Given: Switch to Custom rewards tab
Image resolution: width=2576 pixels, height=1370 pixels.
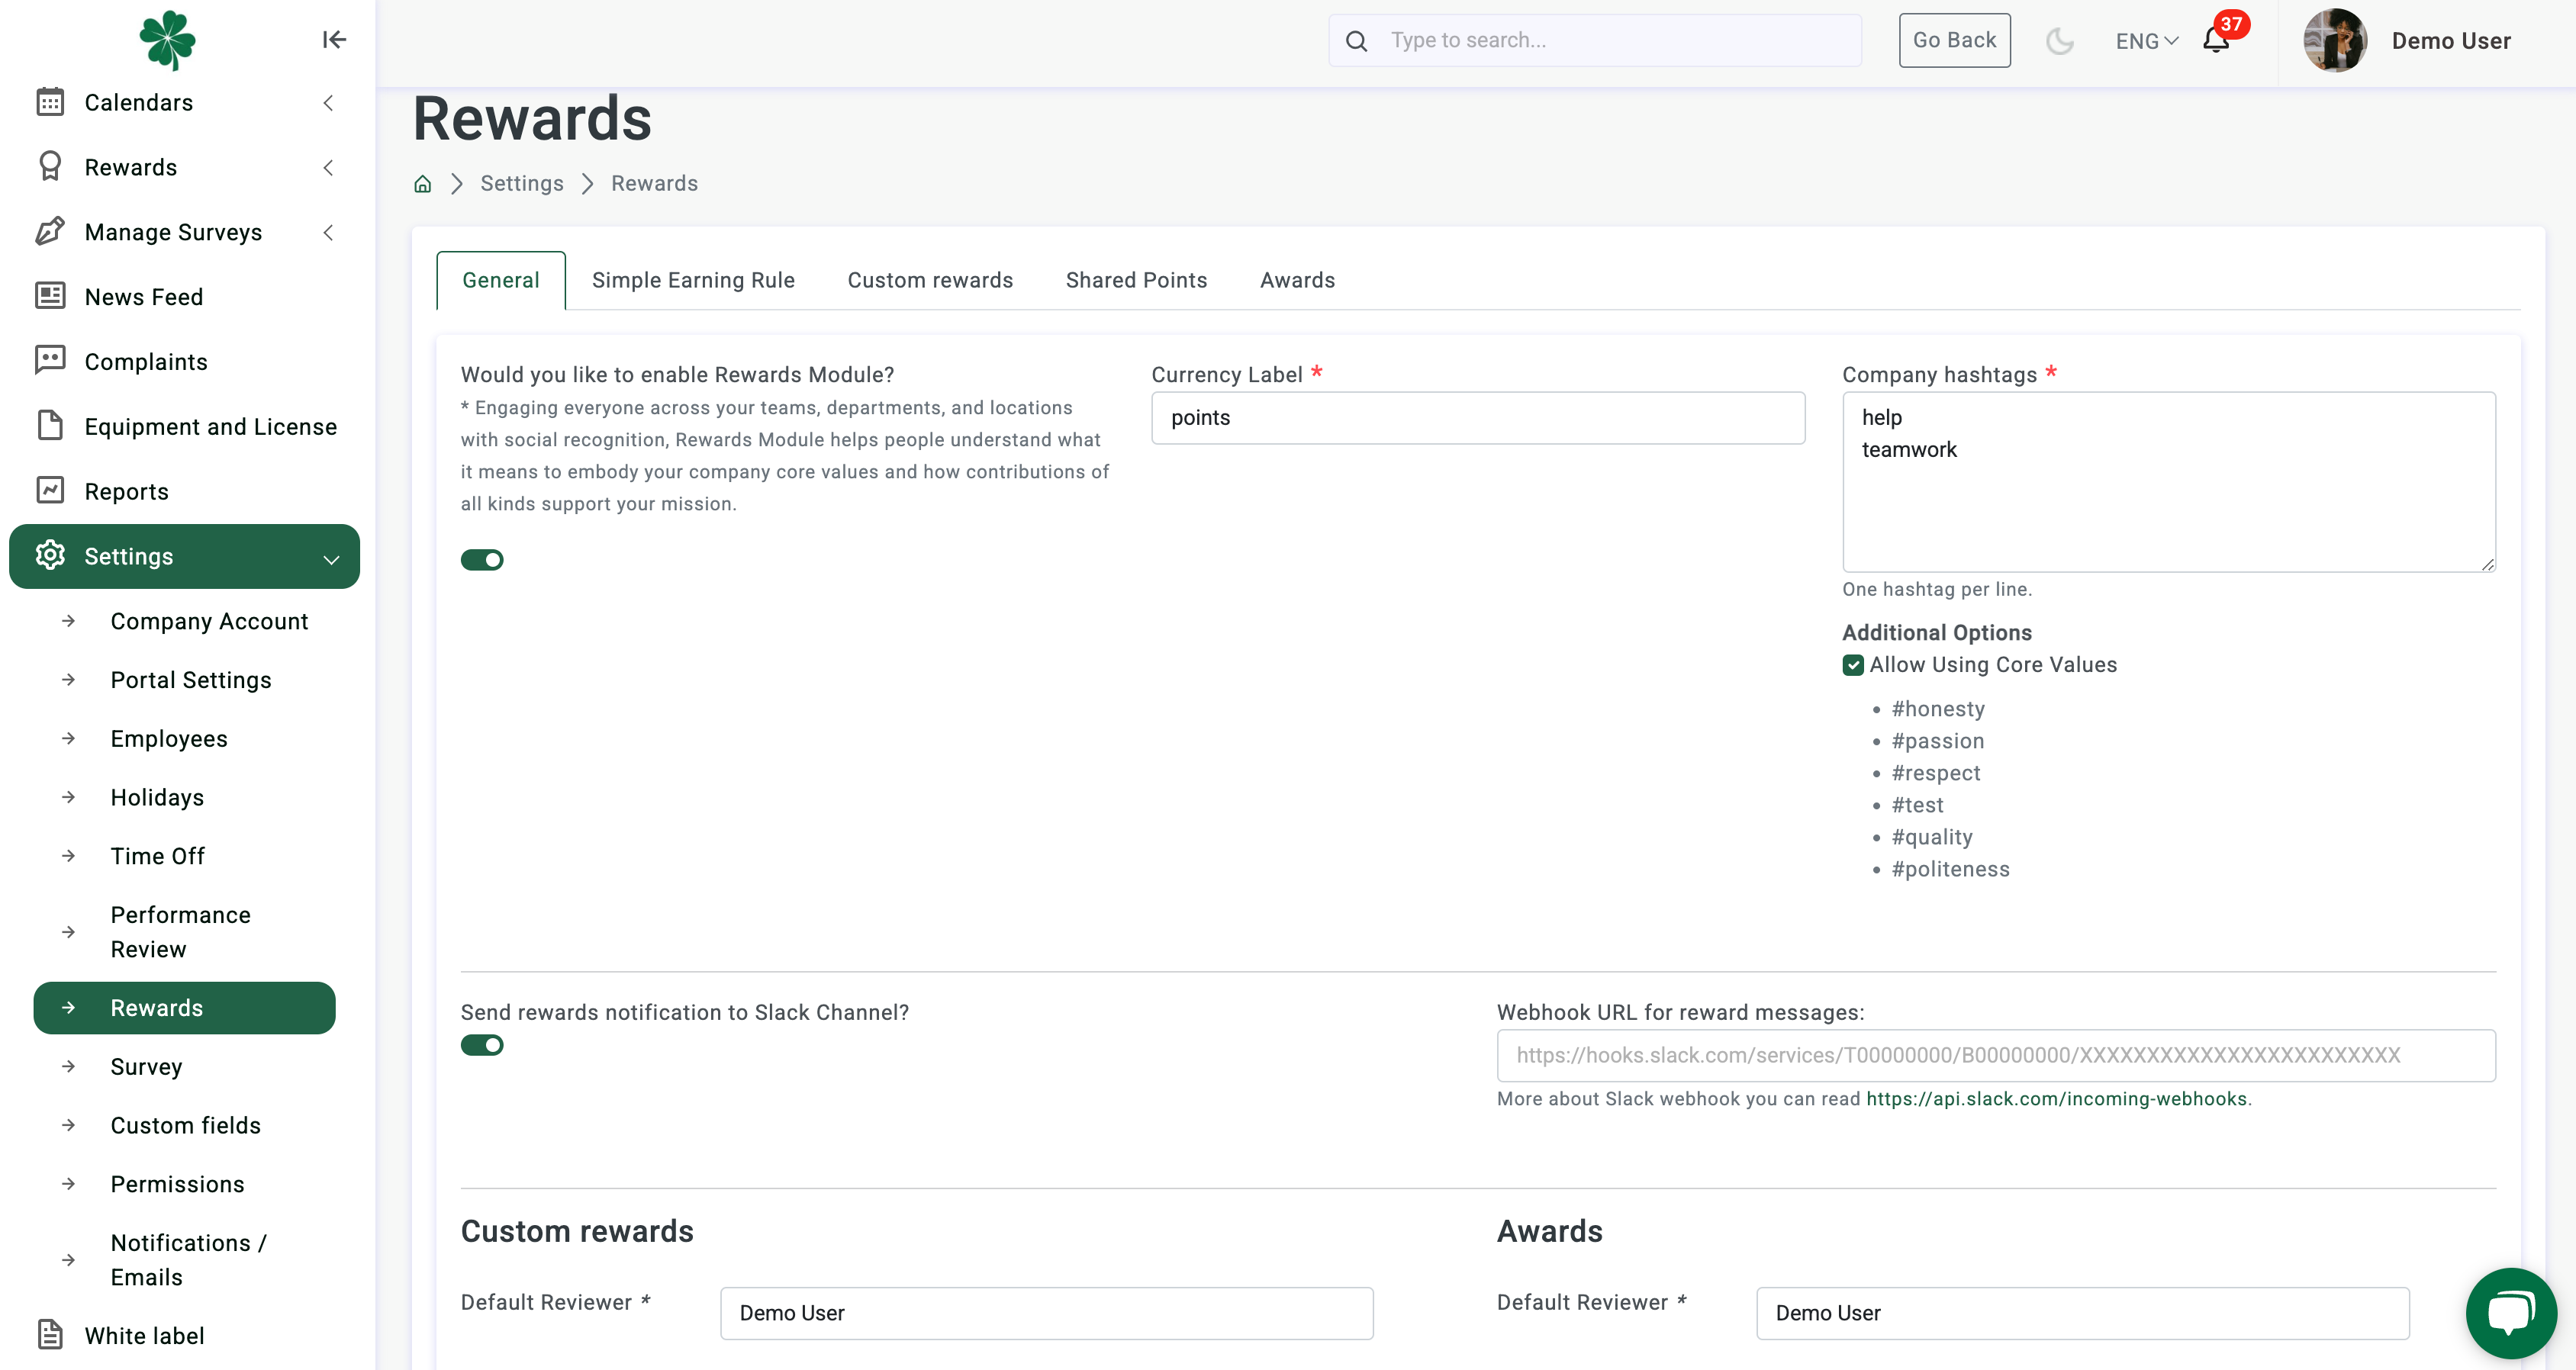Looking at the screenshot, I should coord(930,281).
